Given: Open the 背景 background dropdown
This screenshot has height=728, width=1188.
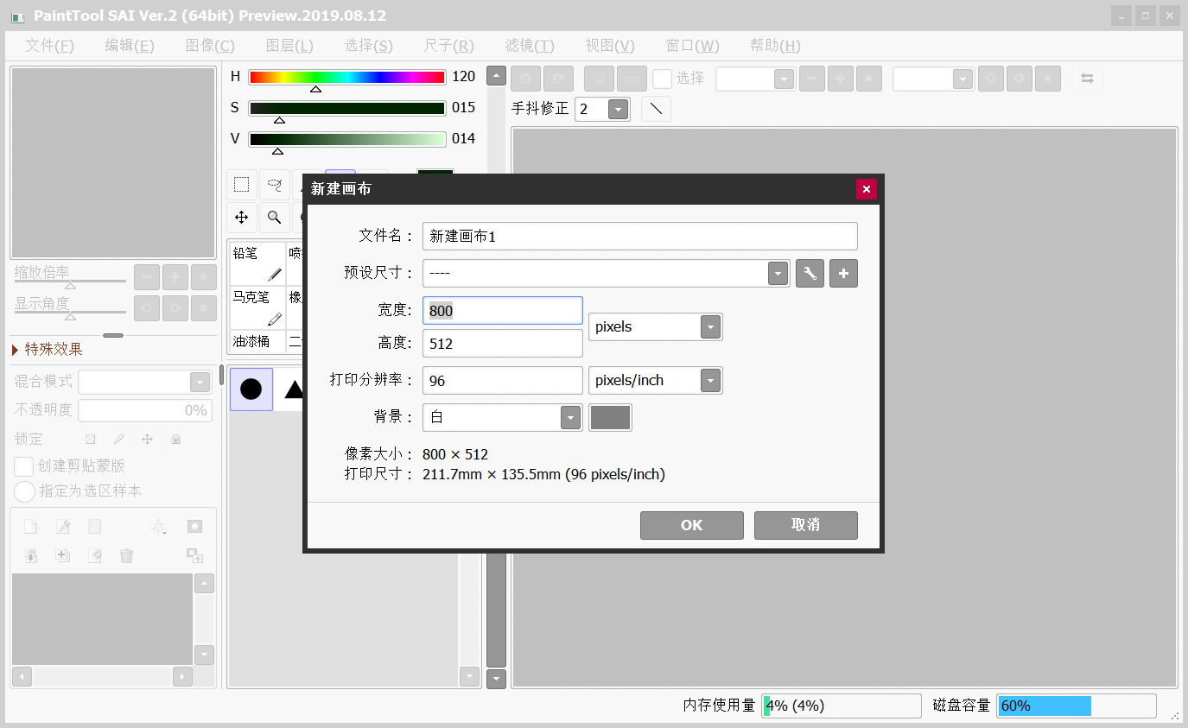Looking at the screenshot, I should click(x=570, y=417).
